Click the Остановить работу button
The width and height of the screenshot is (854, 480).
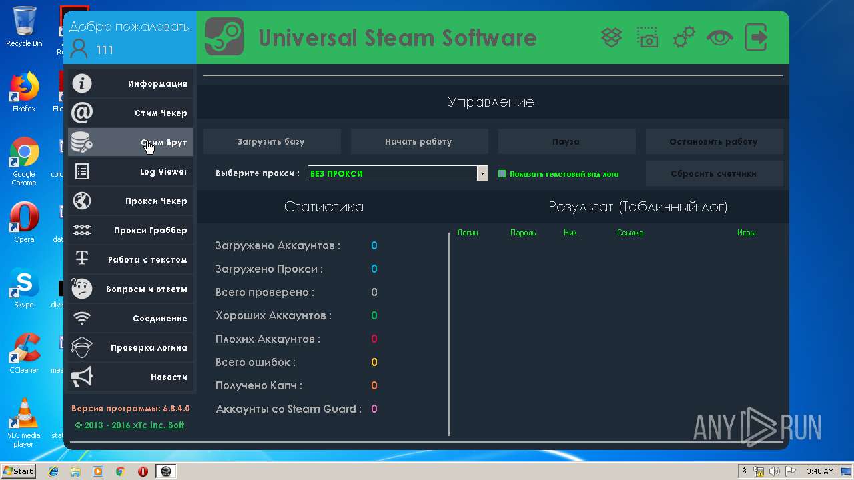[714, 141]
